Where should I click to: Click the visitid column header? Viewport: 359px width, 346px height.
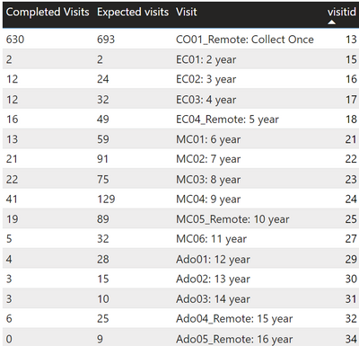[342, 12]
